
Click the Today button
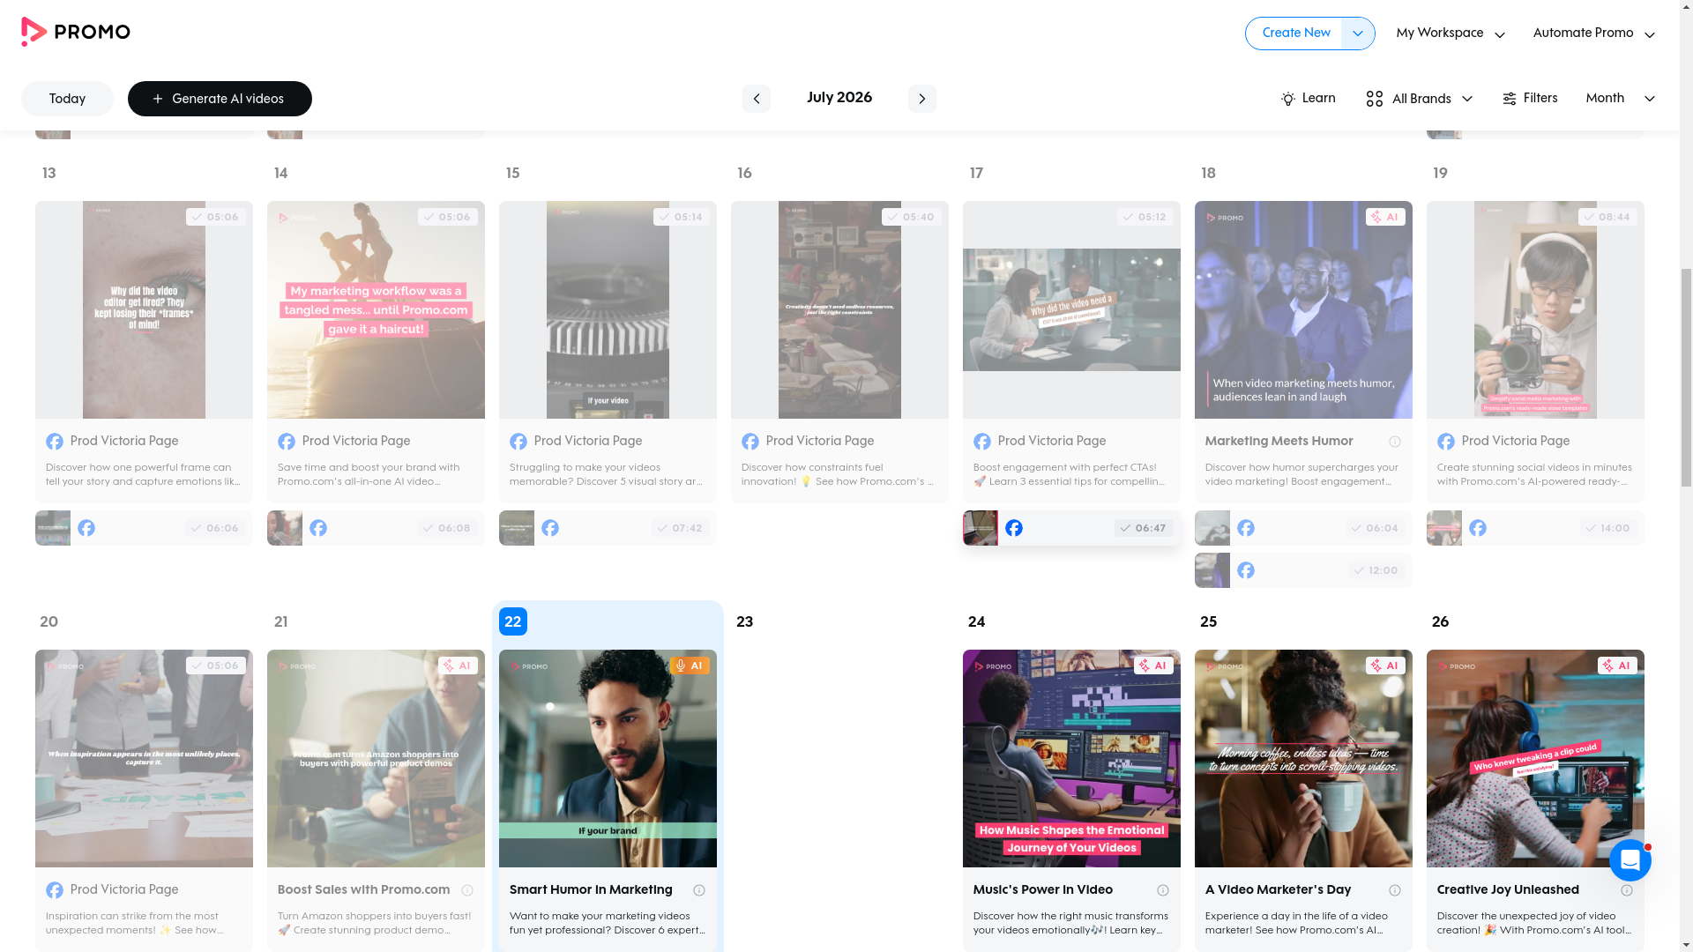(67, 99)
